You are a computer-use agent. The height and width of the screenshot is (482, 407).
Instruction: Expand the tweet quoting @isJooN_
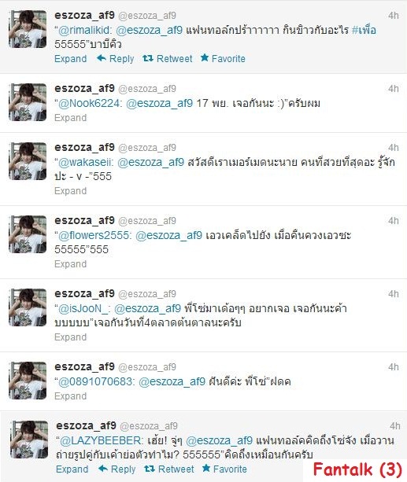coord(71,337)
